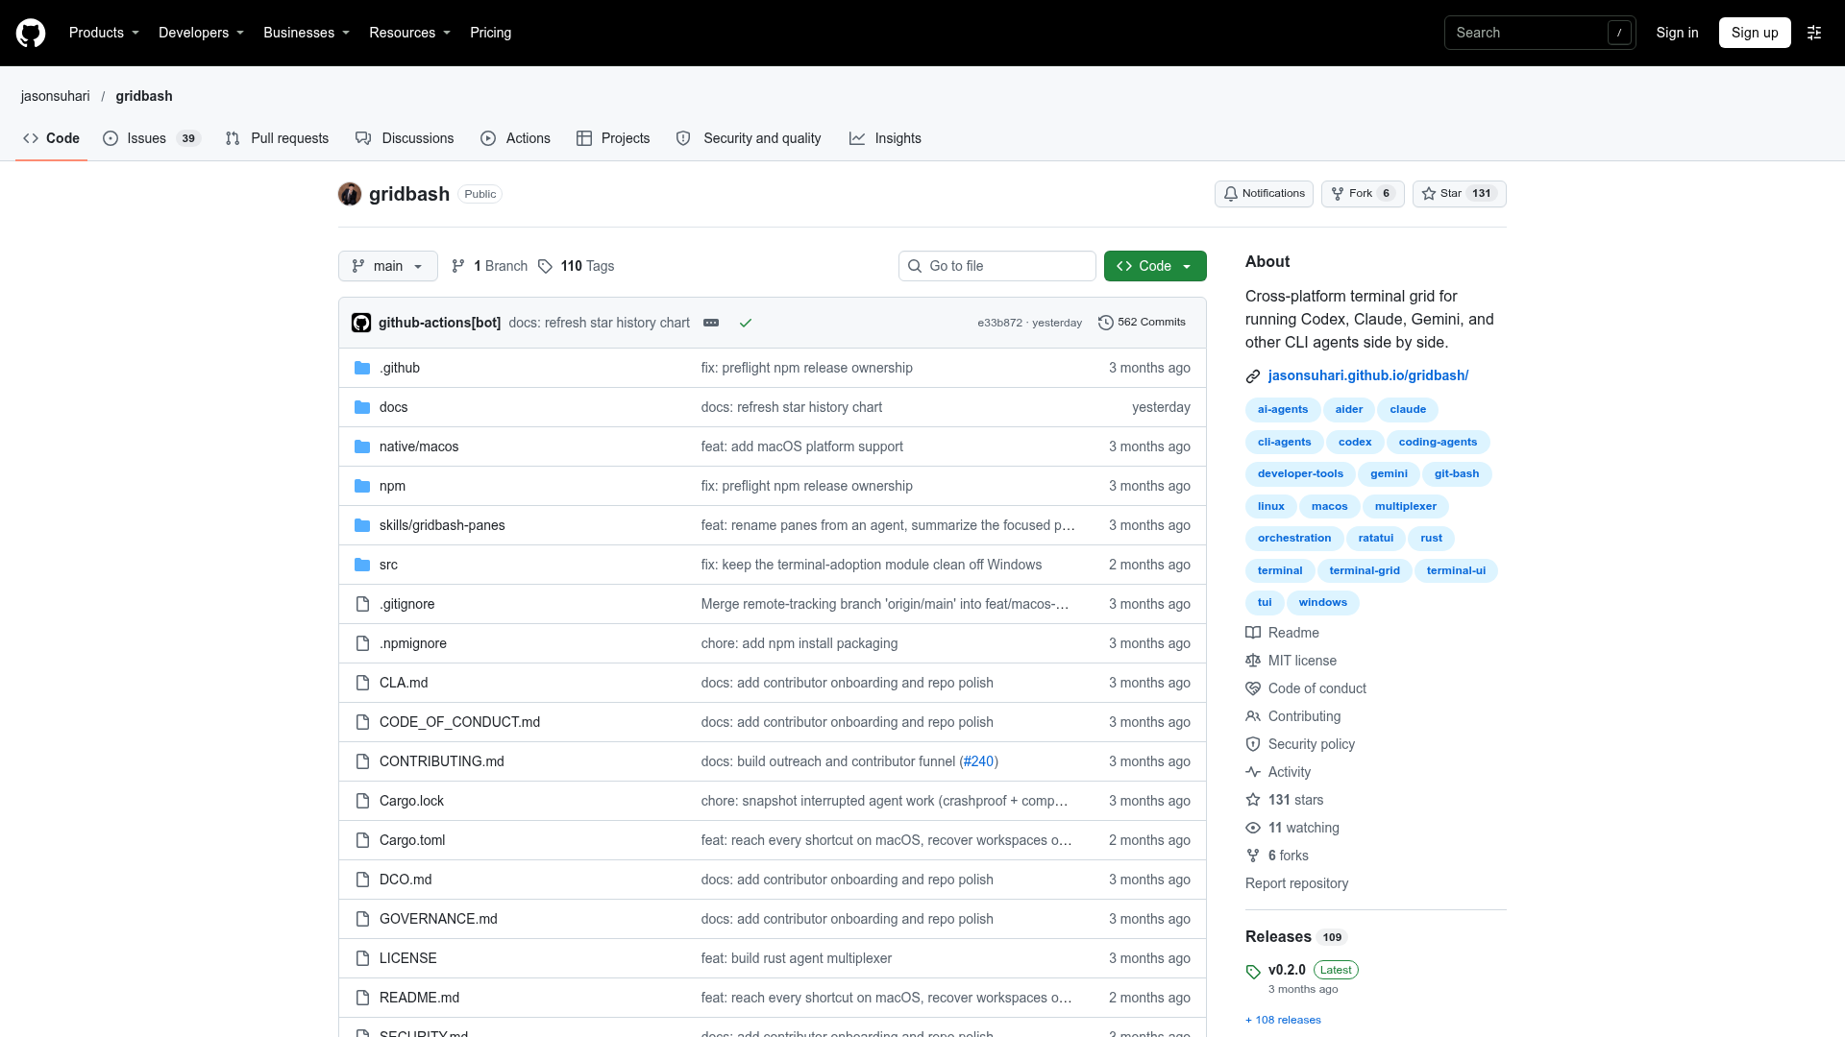Open the CODE_OF_CONDUCT.md file
The width and height of the screenshot is (1845, 1037).
(459, 722)
